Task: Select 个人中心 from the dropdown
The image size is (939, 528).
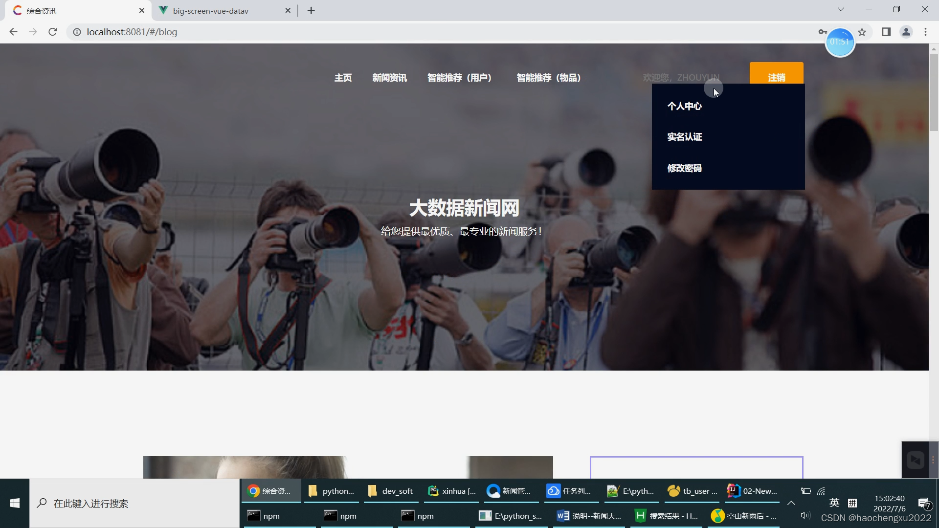Action: pyautogui.click(x=684, y=106)
